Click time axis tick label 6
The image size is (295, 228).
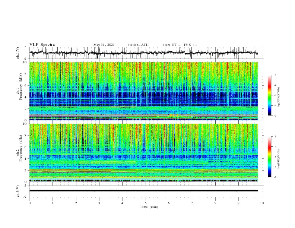coord(169,203)
